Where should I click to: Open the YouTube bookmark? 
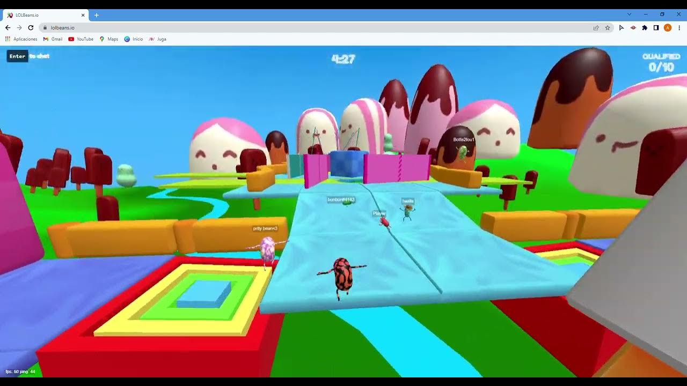(x=81, y=39)
